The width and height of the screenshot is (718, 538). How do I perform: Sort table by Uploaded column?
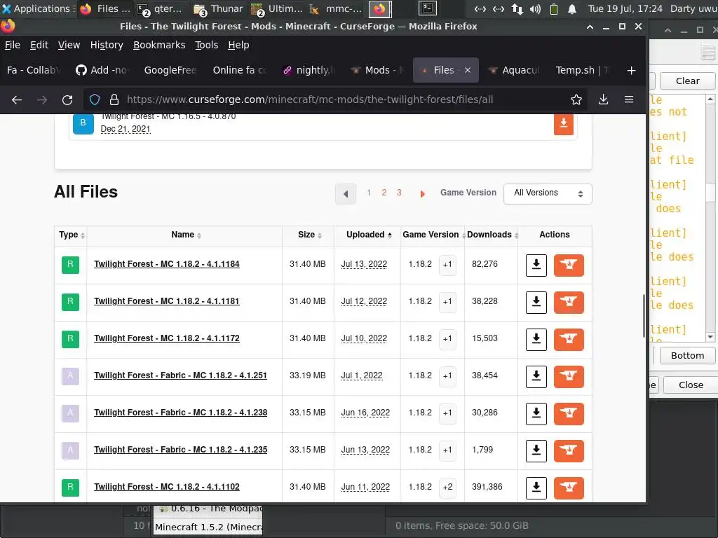(x=369, y=235)
